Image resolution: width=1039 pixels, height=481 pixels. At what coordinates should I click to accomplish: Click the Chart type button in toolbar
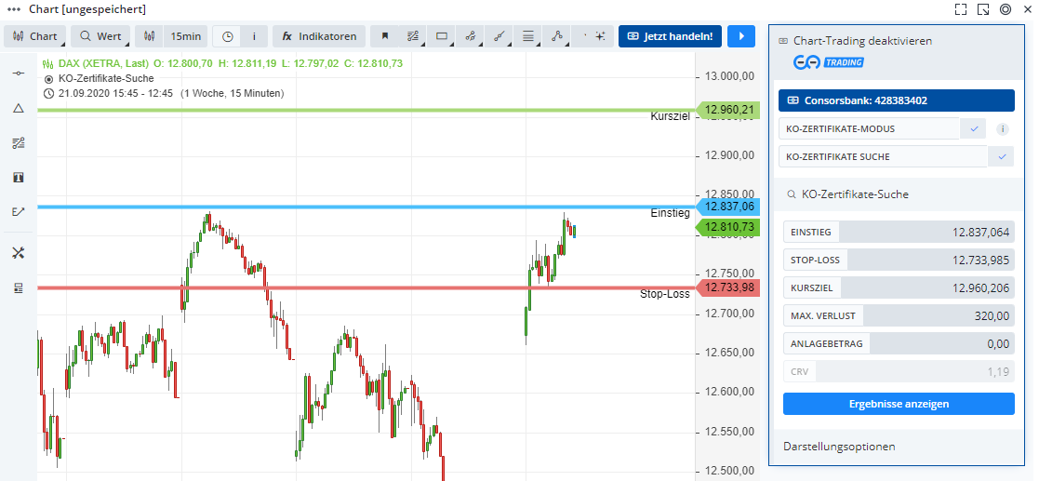click(35, 36)
